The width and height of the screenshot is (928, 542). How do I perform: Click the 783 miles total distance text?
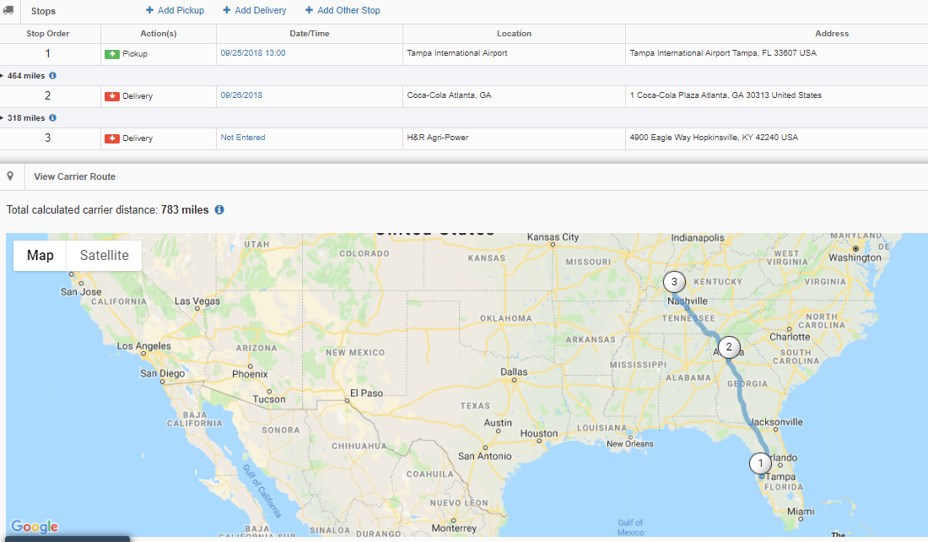coord(185,209)
